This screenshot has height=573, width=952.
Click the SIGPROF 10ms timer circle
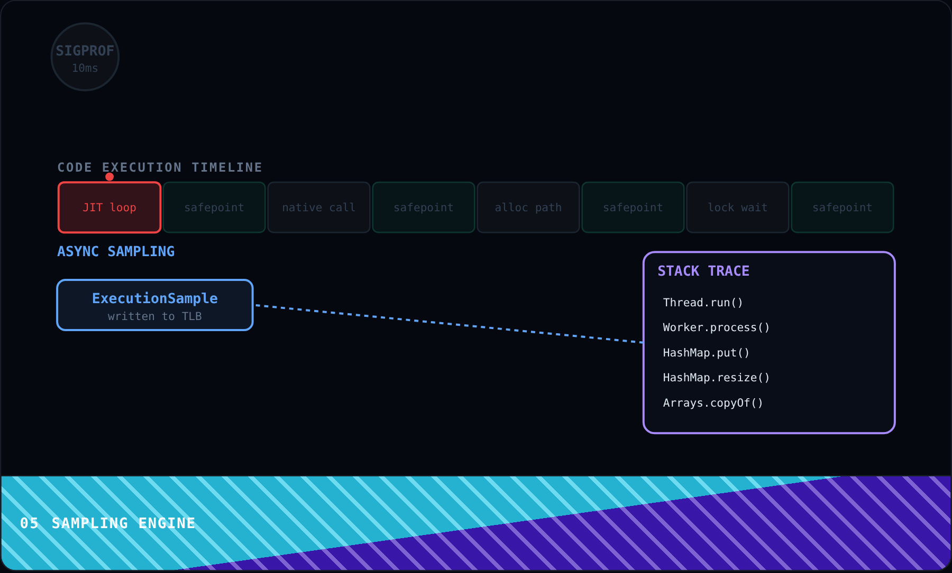click(85, 57)
